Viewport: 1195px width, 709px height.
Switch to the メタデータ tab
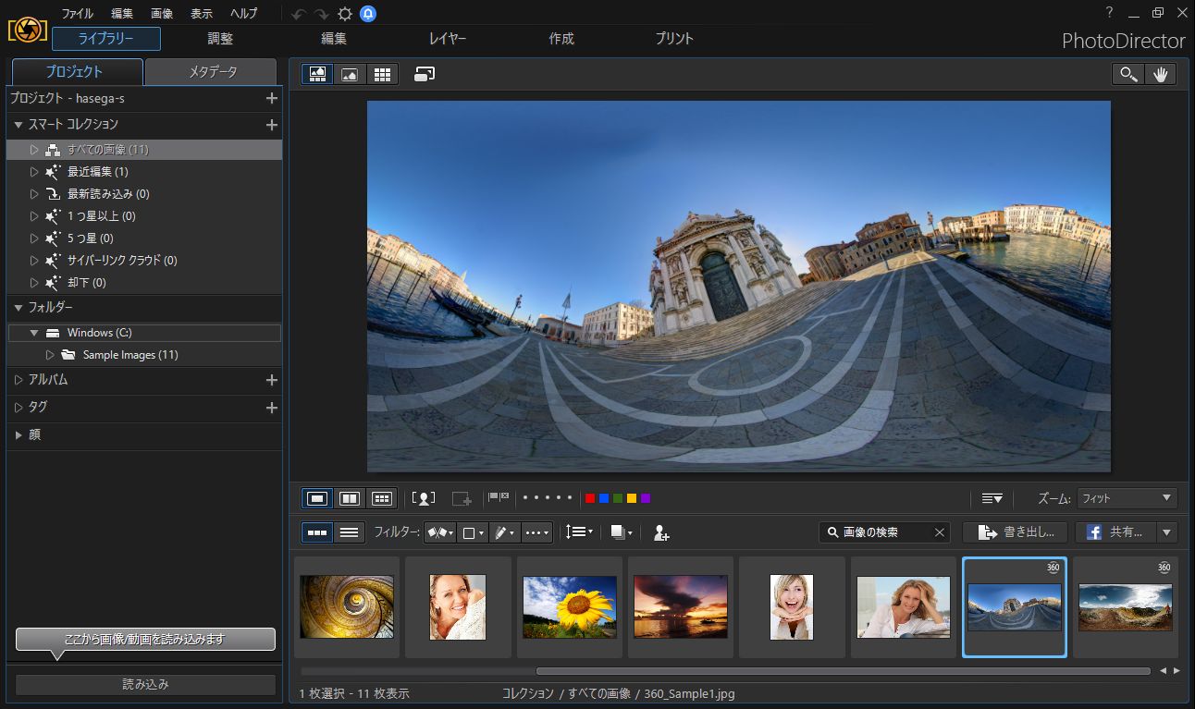point(211,71)
